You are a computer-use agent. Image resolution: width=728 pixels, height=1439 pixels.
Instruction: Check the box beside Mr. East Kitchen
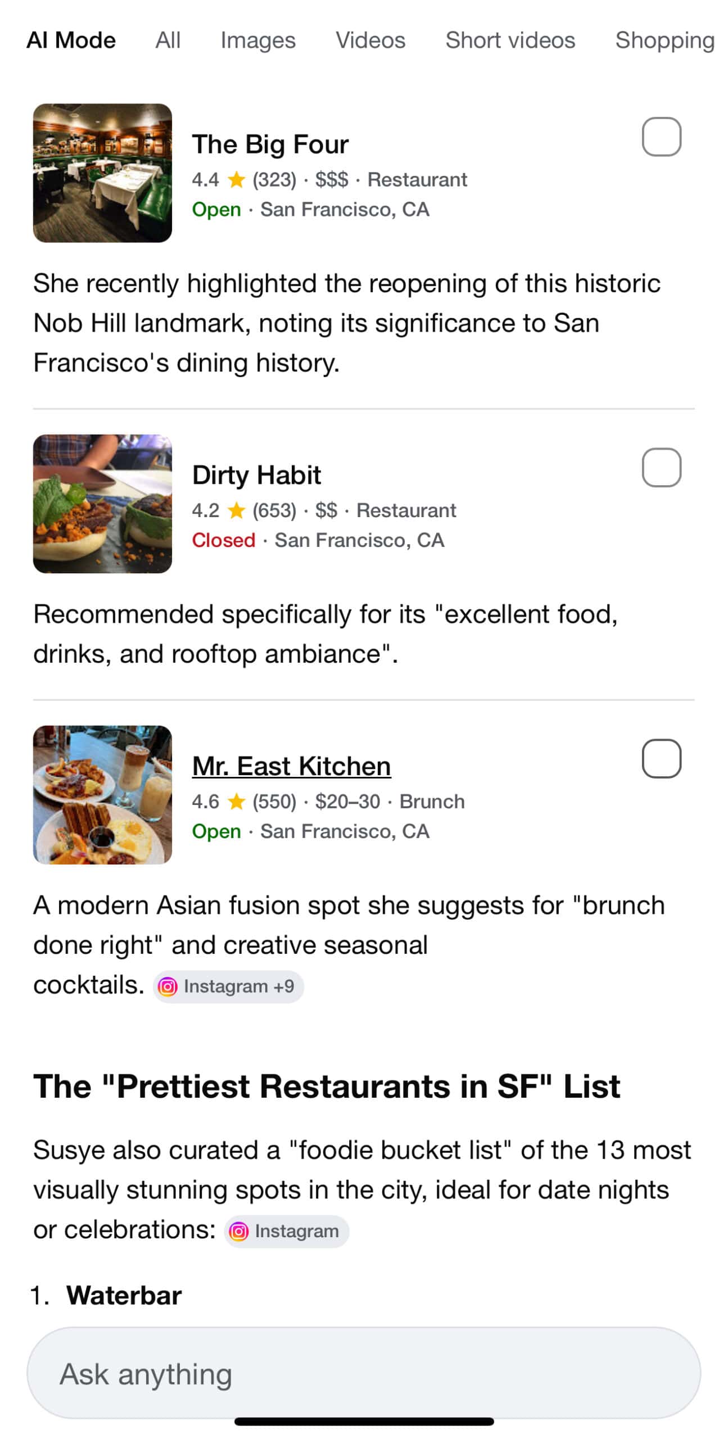[661, 758]
